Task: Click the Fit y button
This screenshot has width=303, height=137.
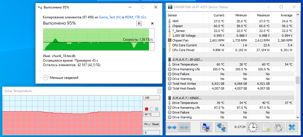Action: pos(148,124)
